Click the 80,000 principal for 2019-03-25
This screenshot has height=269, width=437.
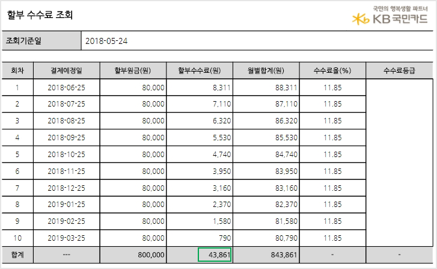click(x=153, y=238)
